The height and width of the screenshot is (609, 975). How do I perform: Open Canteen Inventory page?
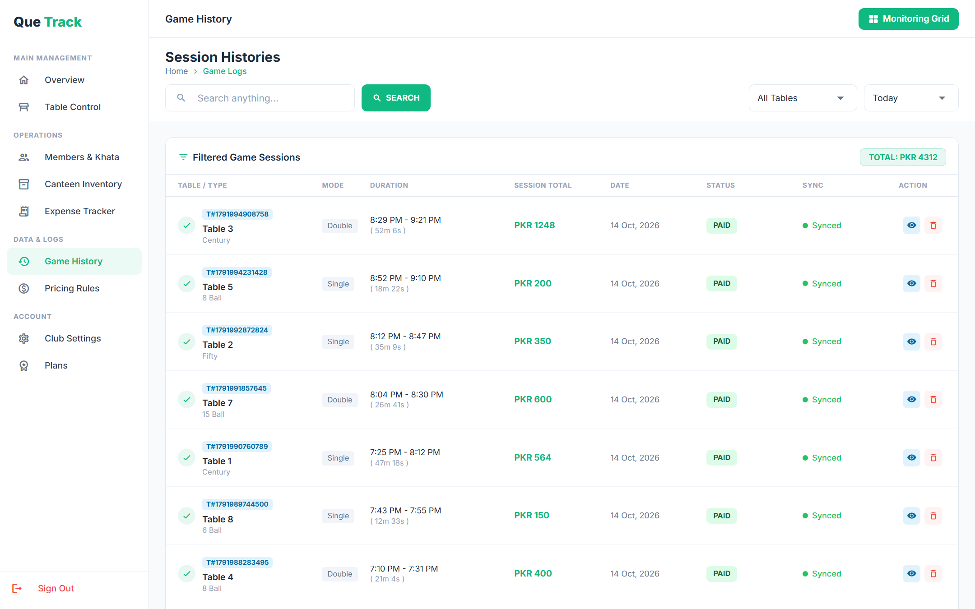click(74, 184)
